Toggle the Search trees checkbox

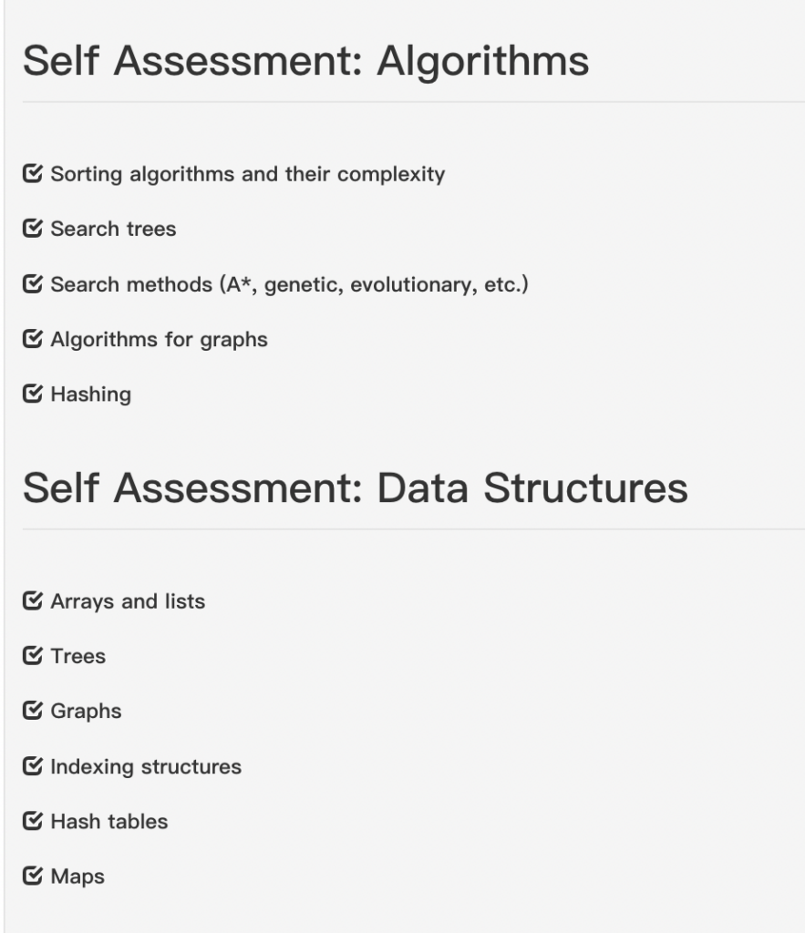[x=33, y=228]
